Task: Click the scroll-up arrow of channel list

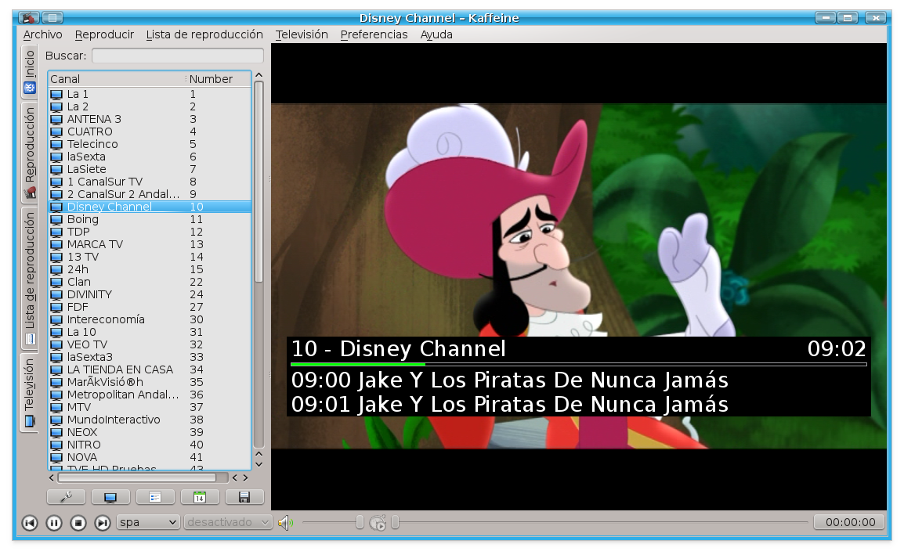Action: 259,75
